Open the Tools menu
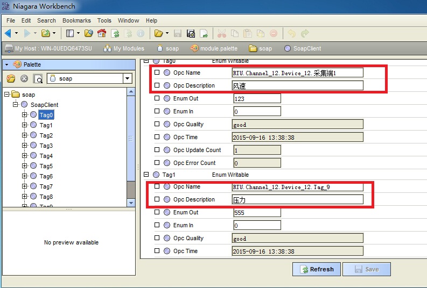 pos(104,20)
